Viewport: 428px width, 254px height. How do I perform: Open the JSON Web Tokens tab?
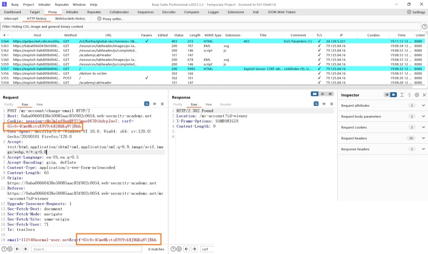click(282, 12)
